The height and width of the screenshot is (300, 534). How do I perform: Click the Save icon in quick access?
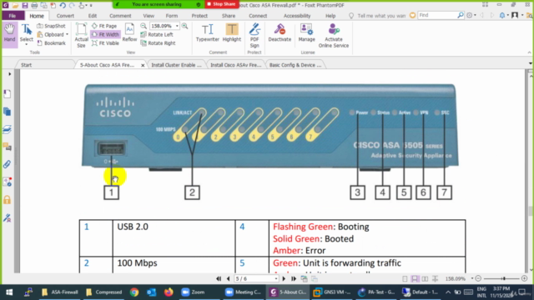point(25,5)
